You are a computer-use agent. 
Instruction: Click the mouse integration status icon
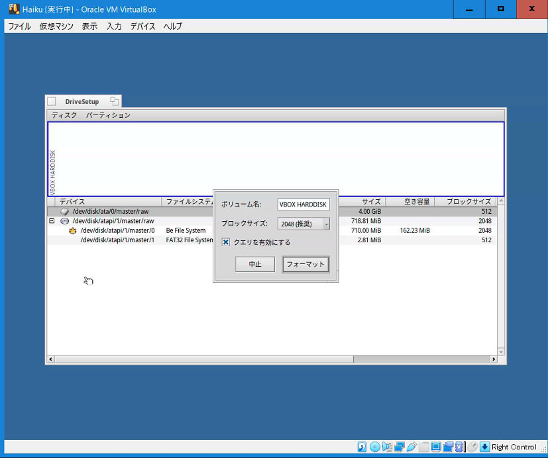pyautogui.click(x=472, y=447)
